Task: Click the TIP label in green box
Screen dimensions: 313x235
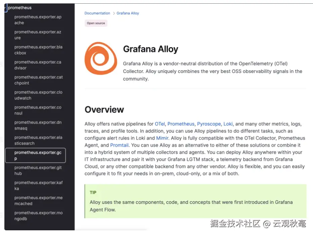Action: coord(93,192)
